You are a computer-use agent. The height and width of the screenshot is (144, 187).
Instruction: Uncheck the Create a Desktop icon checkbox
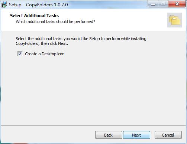point(20,54)
